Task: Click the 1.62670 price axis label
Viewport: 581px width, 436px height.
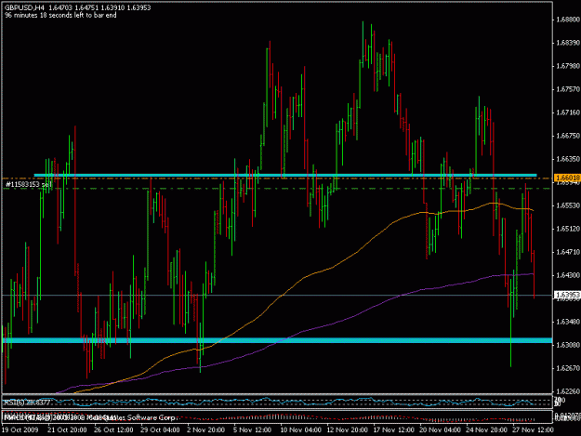Action: click(x=568, y=368)
